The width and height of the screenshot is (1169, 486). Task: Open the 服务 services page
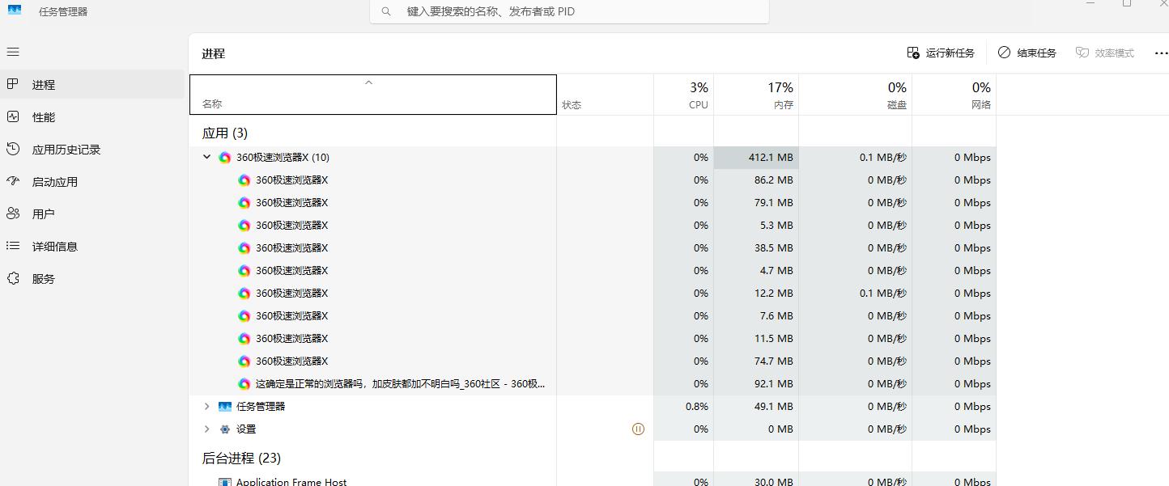[x=44, y=279]
